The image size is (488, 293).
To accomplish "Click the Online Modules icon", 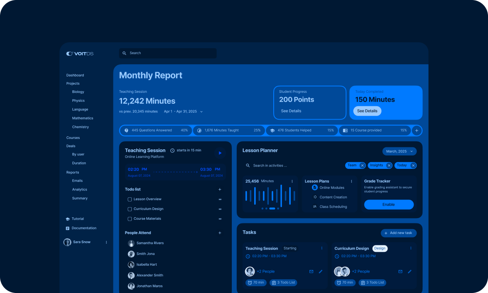I will tap(315, 188).
